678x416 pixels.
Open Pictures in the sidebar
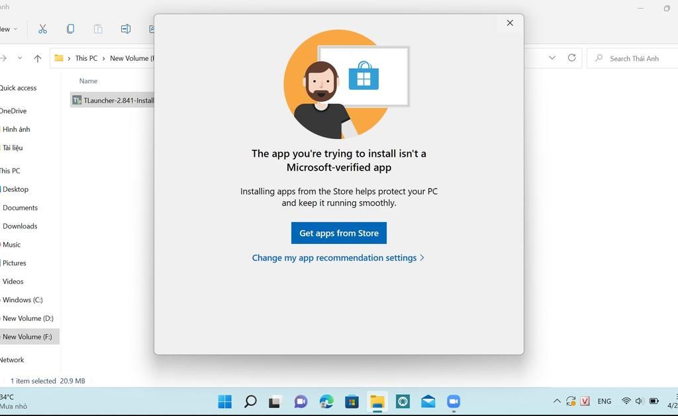(15, 263)
